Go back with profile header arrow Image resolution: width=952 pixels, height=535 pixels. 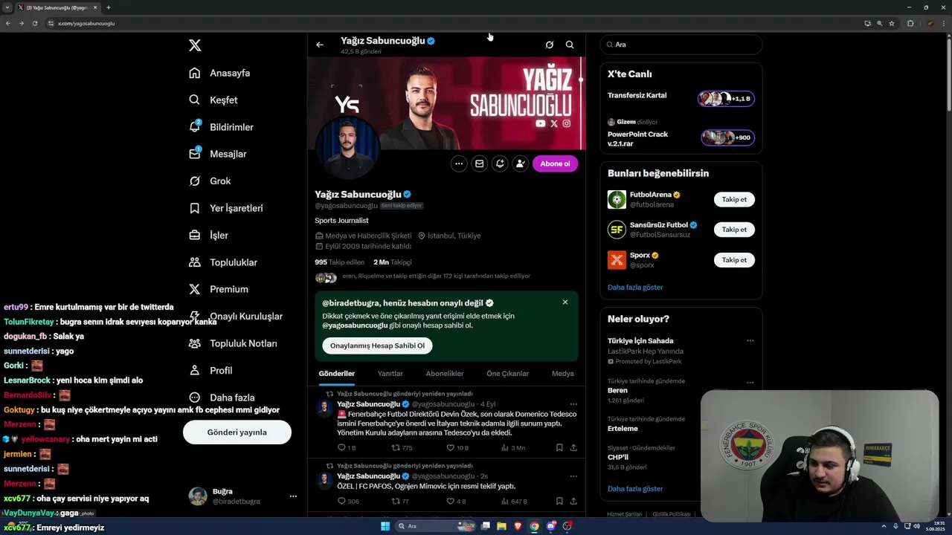320,45
